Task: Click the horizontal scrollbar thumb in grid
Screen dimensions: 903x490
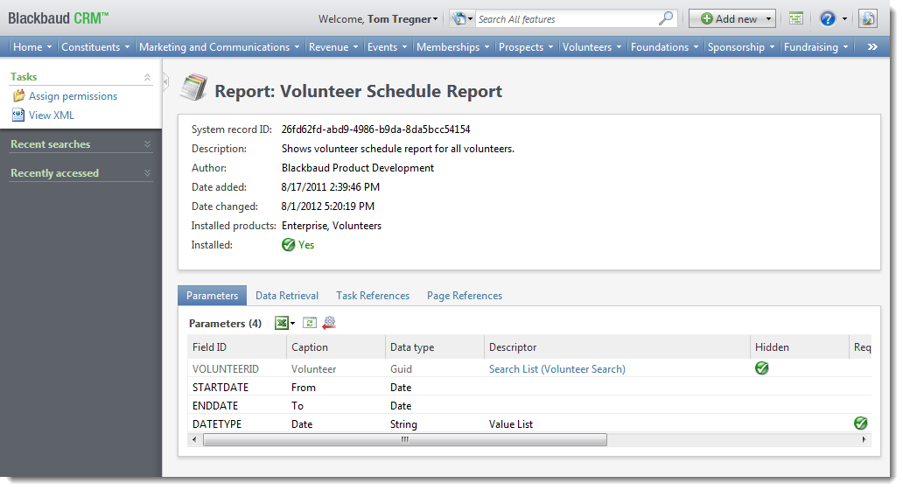Action: click(x=405, y=440)
